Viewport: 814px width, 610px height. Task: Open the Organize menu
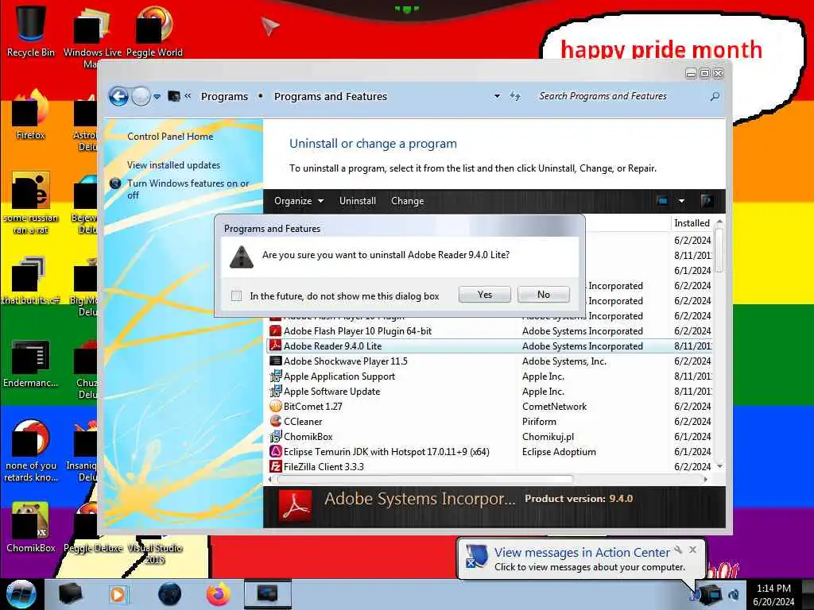[299, 201]
